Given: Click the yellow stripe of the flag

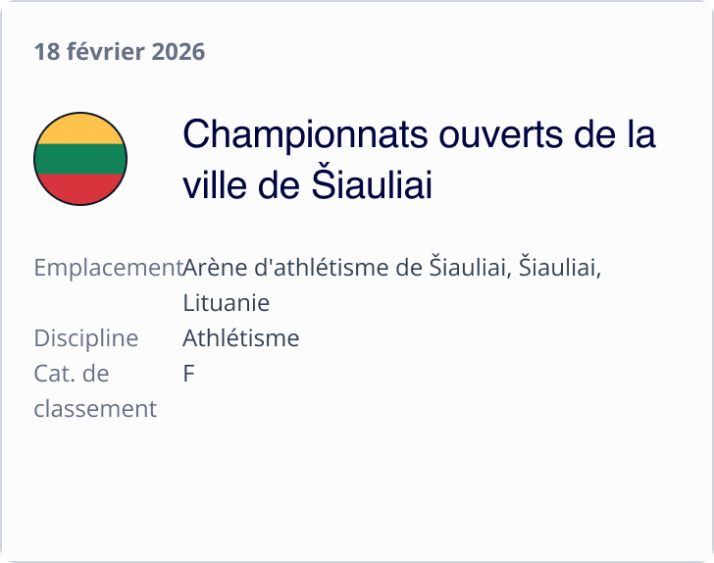Looking at the screenshot, I should point(80,128).
